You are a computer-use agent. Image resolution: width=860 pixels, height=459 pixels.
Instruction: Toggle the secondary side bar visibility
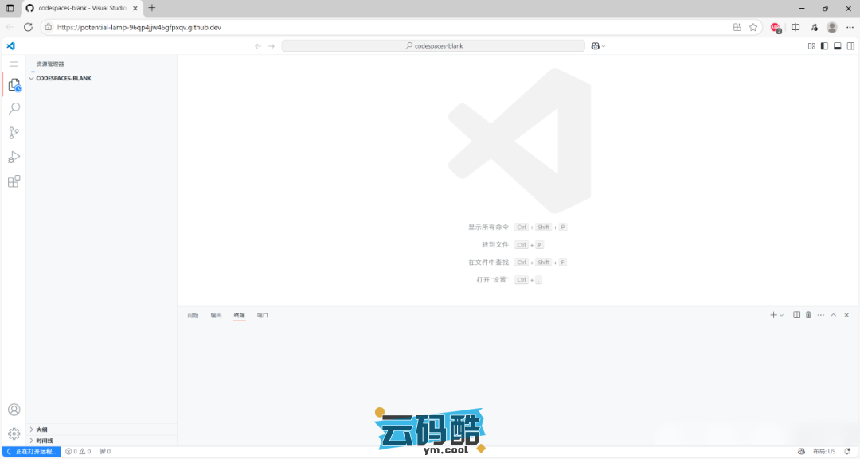click(x=850, y=46)
